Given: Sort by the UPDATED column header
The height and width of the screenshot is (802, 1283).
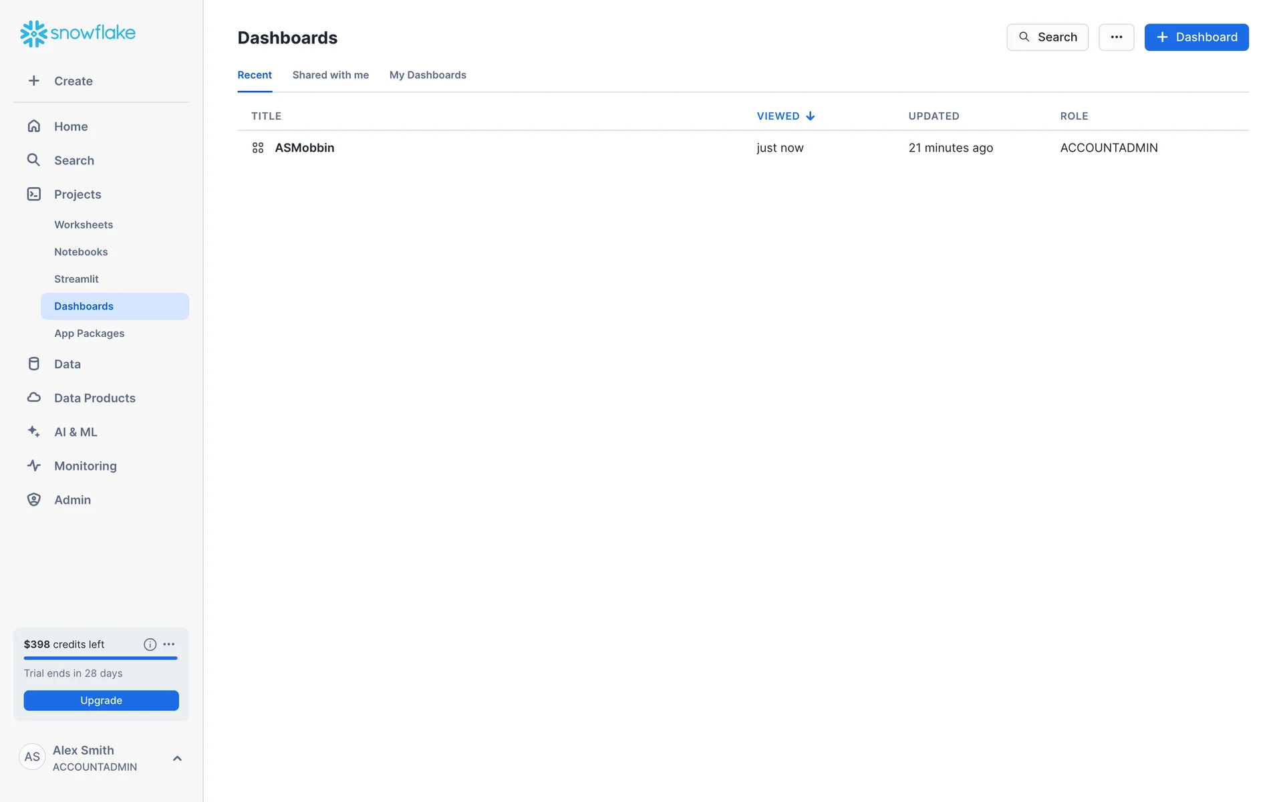Looking at the screenshot, I should [934, 116].
